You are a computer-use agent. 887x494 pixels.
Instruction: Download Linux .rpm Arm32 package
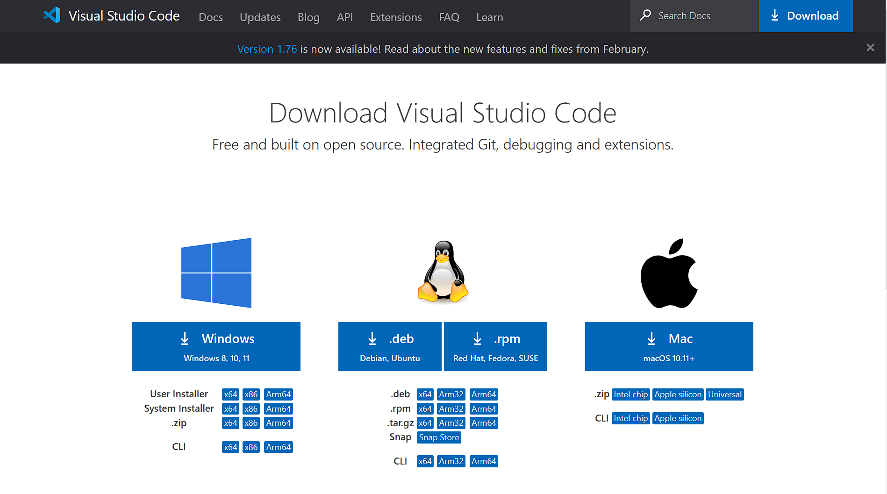(x=451, y=409)
